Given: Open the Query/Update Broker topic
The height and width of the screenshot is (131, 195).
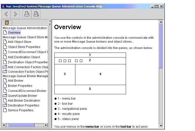Looking at the screenshot, I should pos(22,96).
